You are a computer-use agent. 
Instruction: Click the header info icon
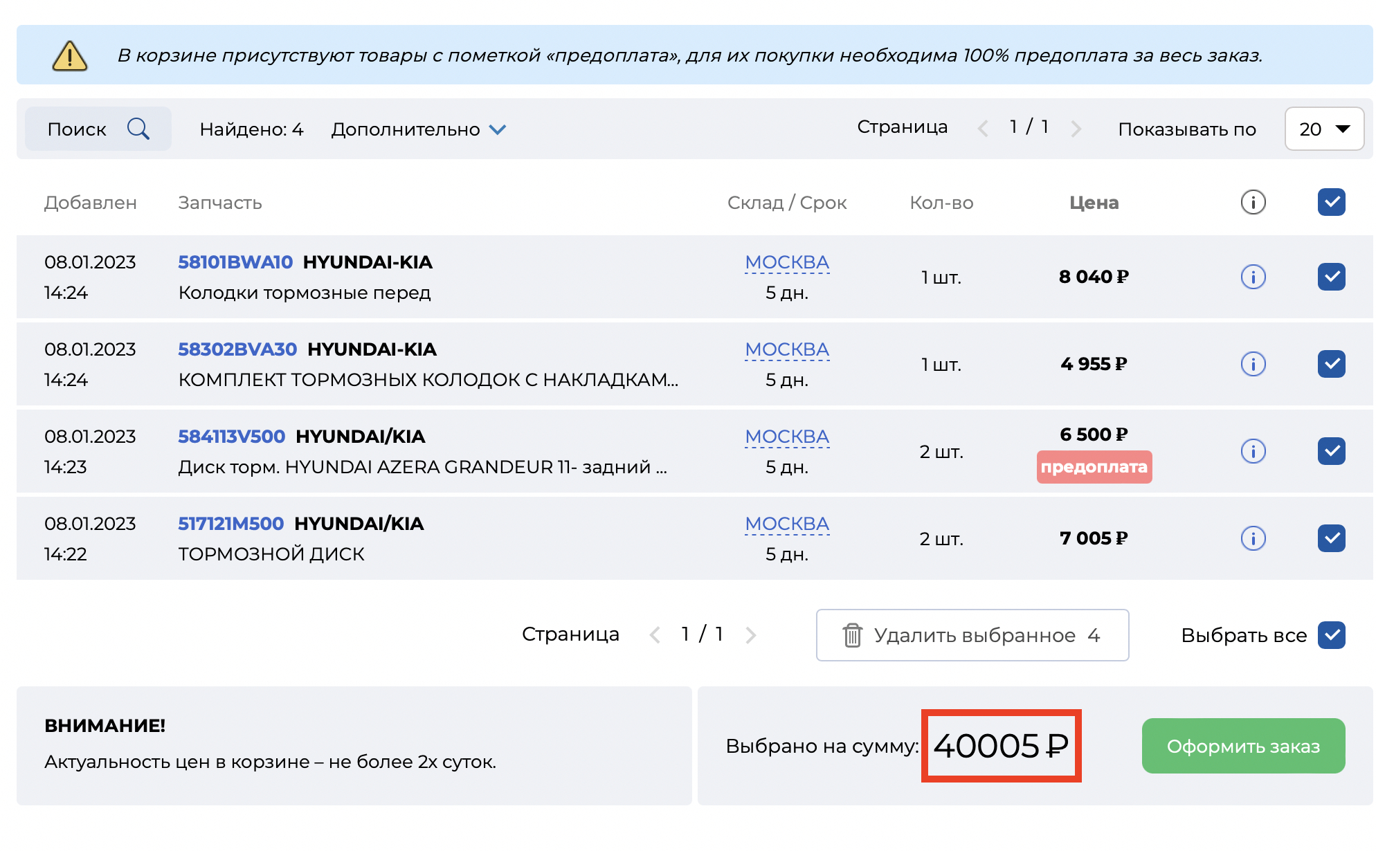tap(1253, 202)
